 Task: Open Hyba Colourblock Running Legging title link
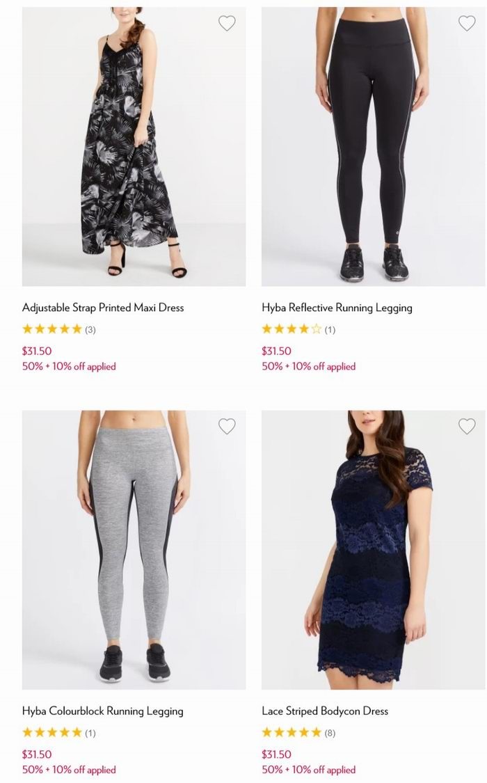(102, 711)
